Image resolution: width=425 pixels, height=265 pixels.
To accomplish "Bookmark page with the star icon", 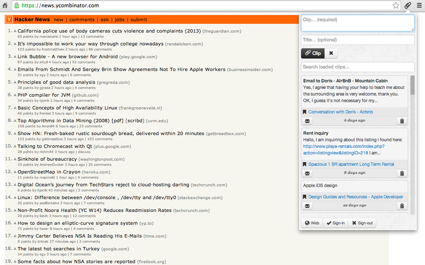I will point(396,5).
